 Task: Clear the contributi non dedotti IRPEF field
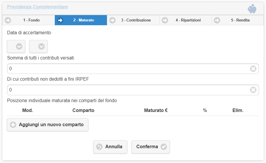tap(253, 90)
